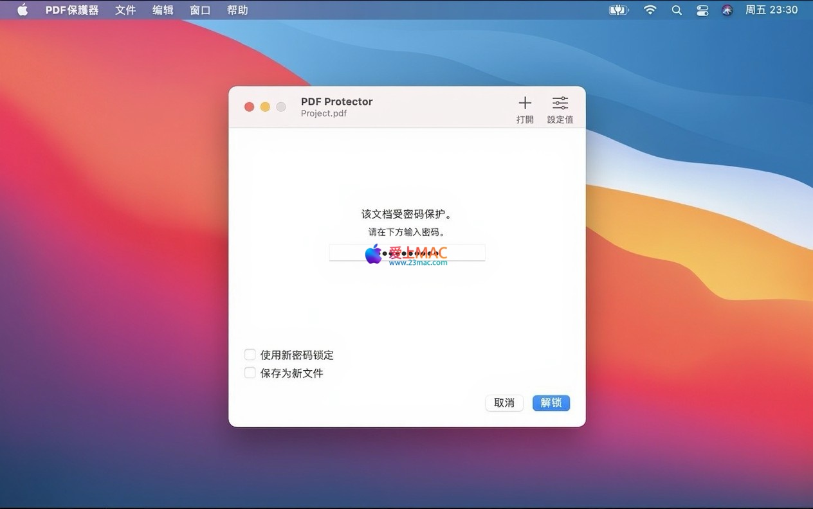Close the PDF Protector window
The width and height of the screenshot is (813, 509).
(x=250, y=107)
